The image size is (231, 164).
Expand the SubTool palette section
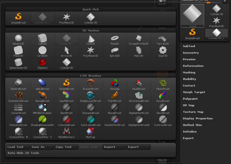pos(189,46)
